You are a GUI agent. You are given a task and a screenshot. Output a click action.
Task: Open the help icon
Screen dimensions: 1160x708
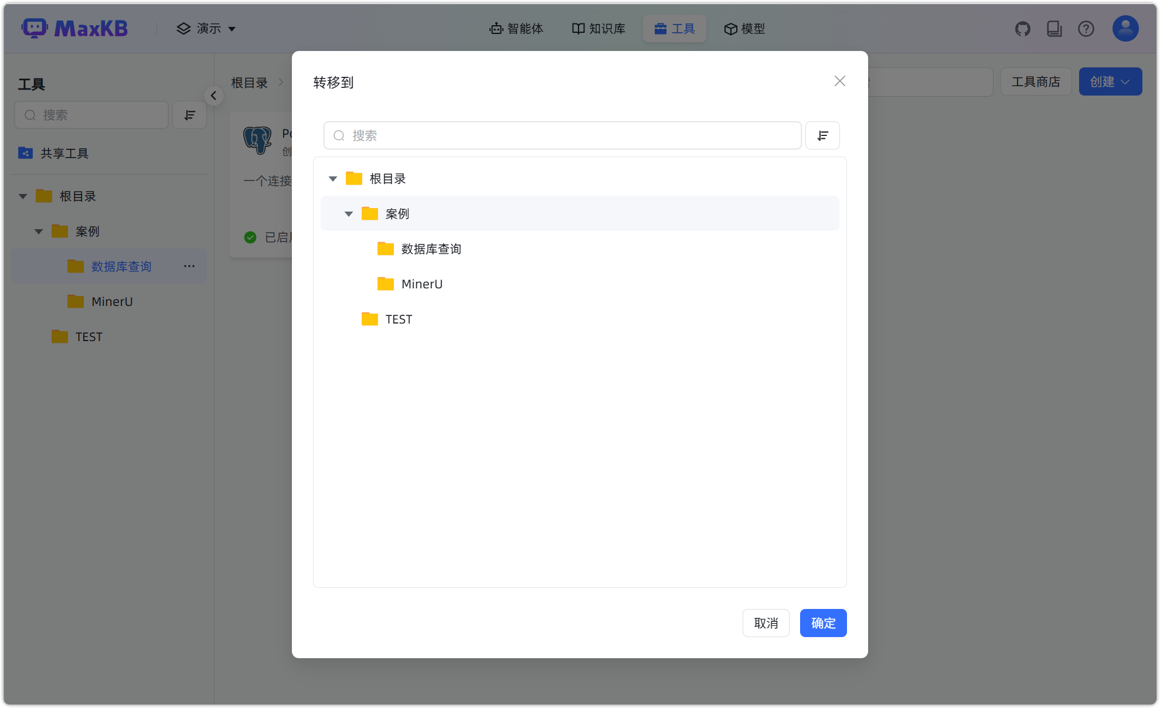(x=1086, y=28)
